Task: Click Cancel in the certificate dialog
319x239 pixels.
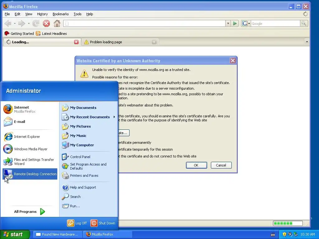Action: [x=221, y=165]
